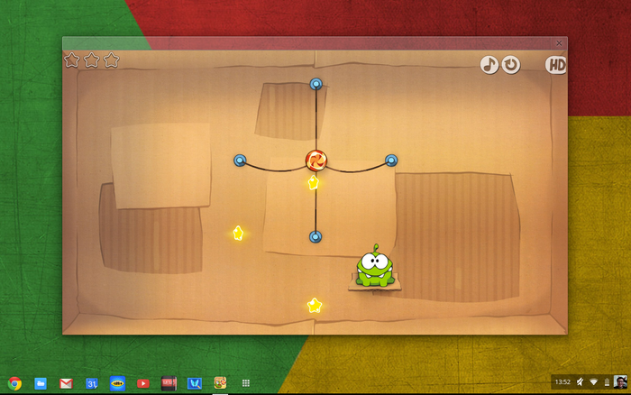
Task: Launch Gmail from the shelf
Action: coord(66,382)
